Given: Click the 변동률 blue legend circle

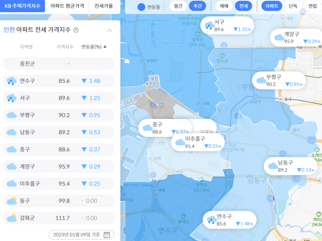Looking at the screenshot, I should coord(141,7).
